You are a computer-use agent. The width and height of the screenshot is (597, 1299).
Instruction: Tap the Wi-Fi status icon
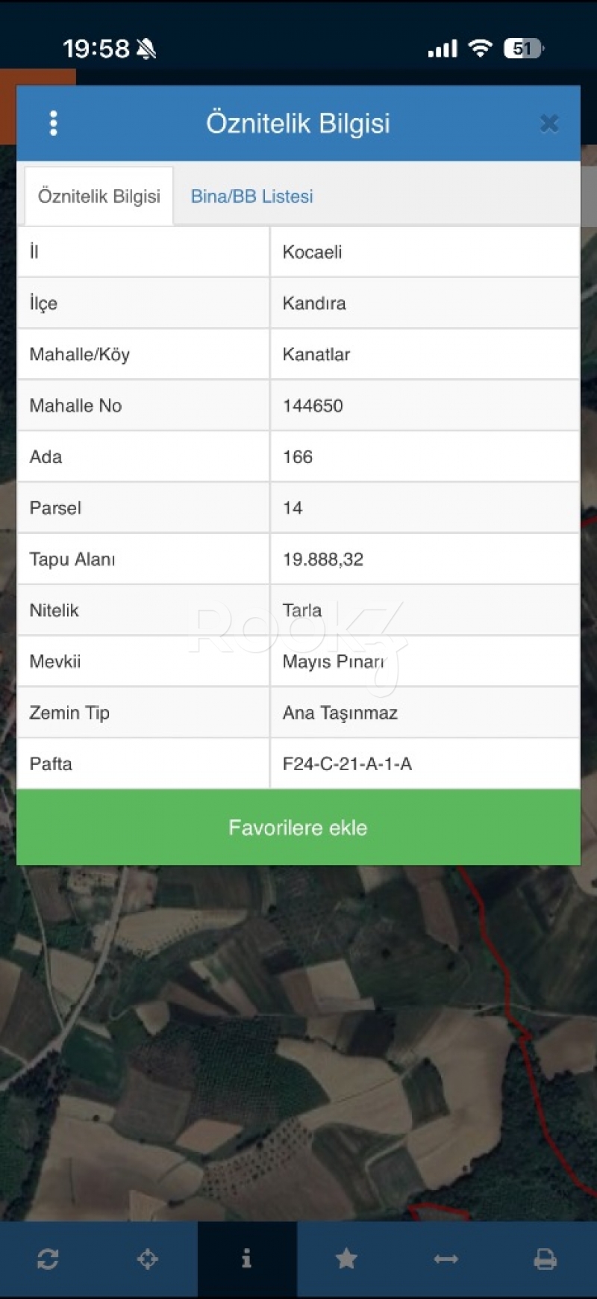(480, 49)
